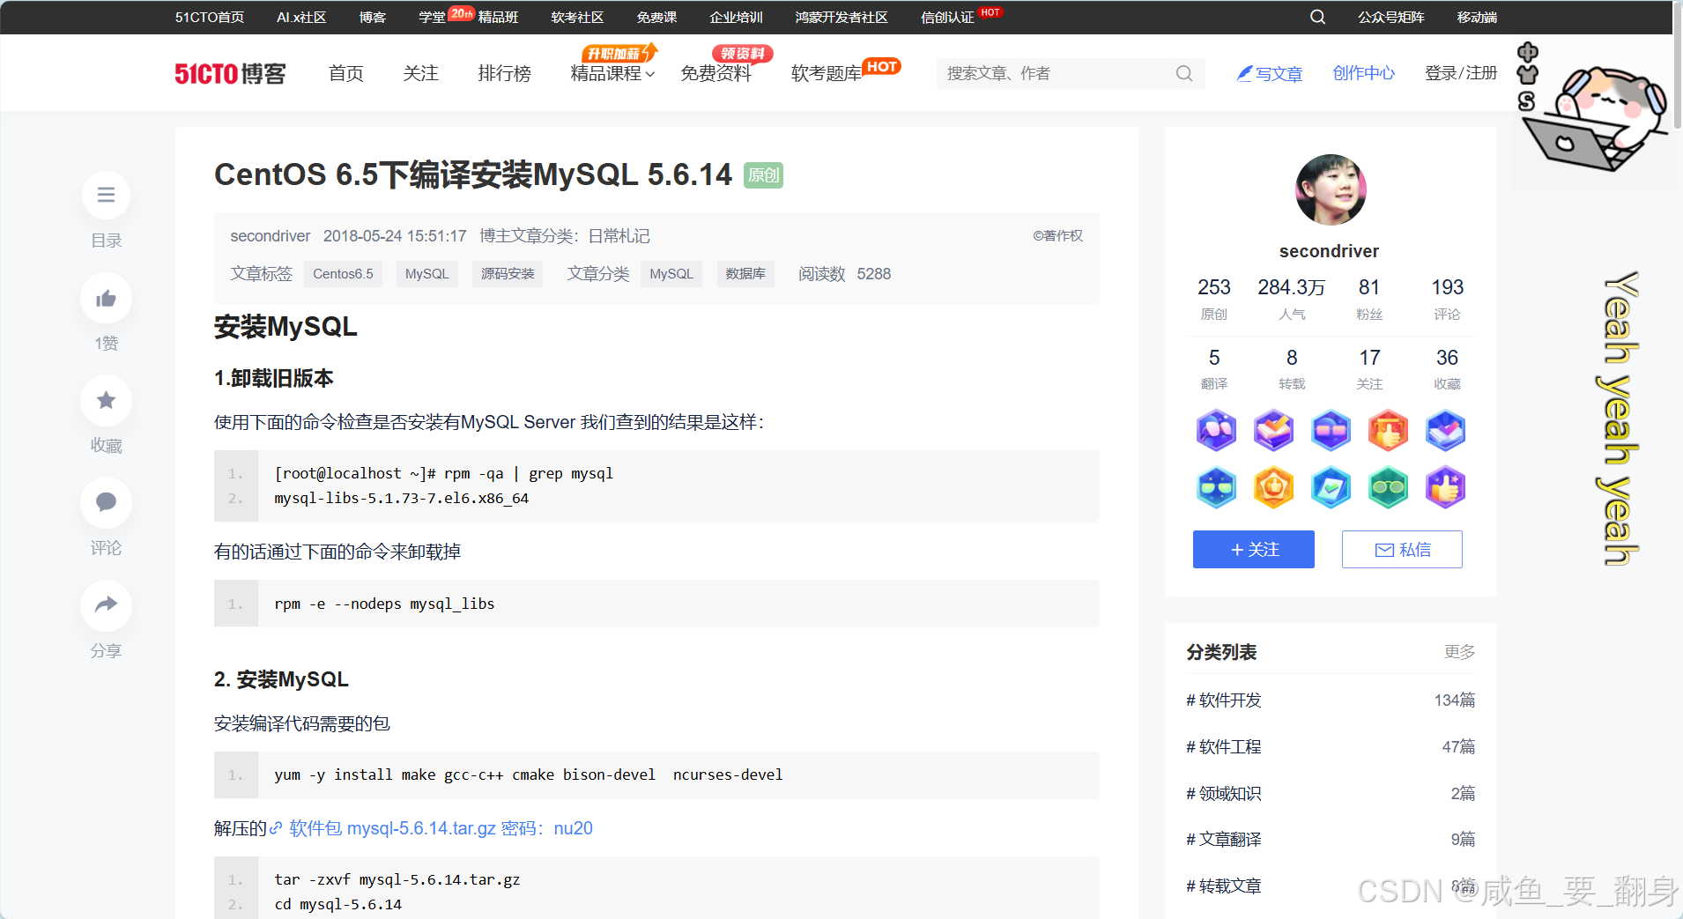This screenshot has width=1683, height=919.
Task: Click 登录/注册 link
Action: [x=1461, y=73]
